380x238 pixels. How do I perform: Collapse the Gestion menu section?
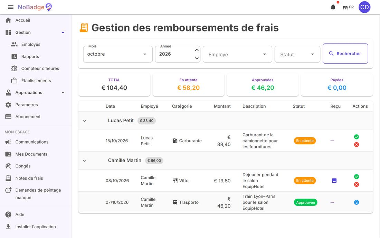pyautogui.click(x=36, y=33)
